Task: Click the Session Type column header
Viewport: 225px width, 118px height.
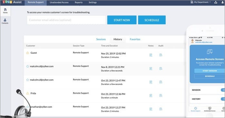Action: (x=79, y=46)
